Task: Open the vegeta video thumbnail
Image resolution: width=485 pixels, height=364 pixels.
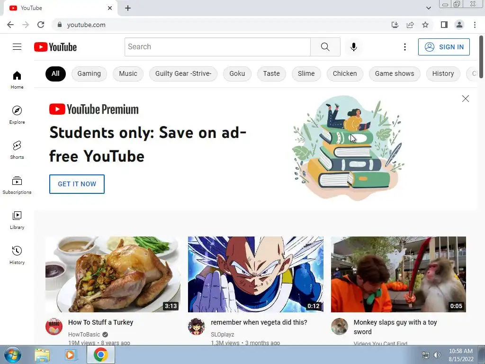Action: [255, 274]
